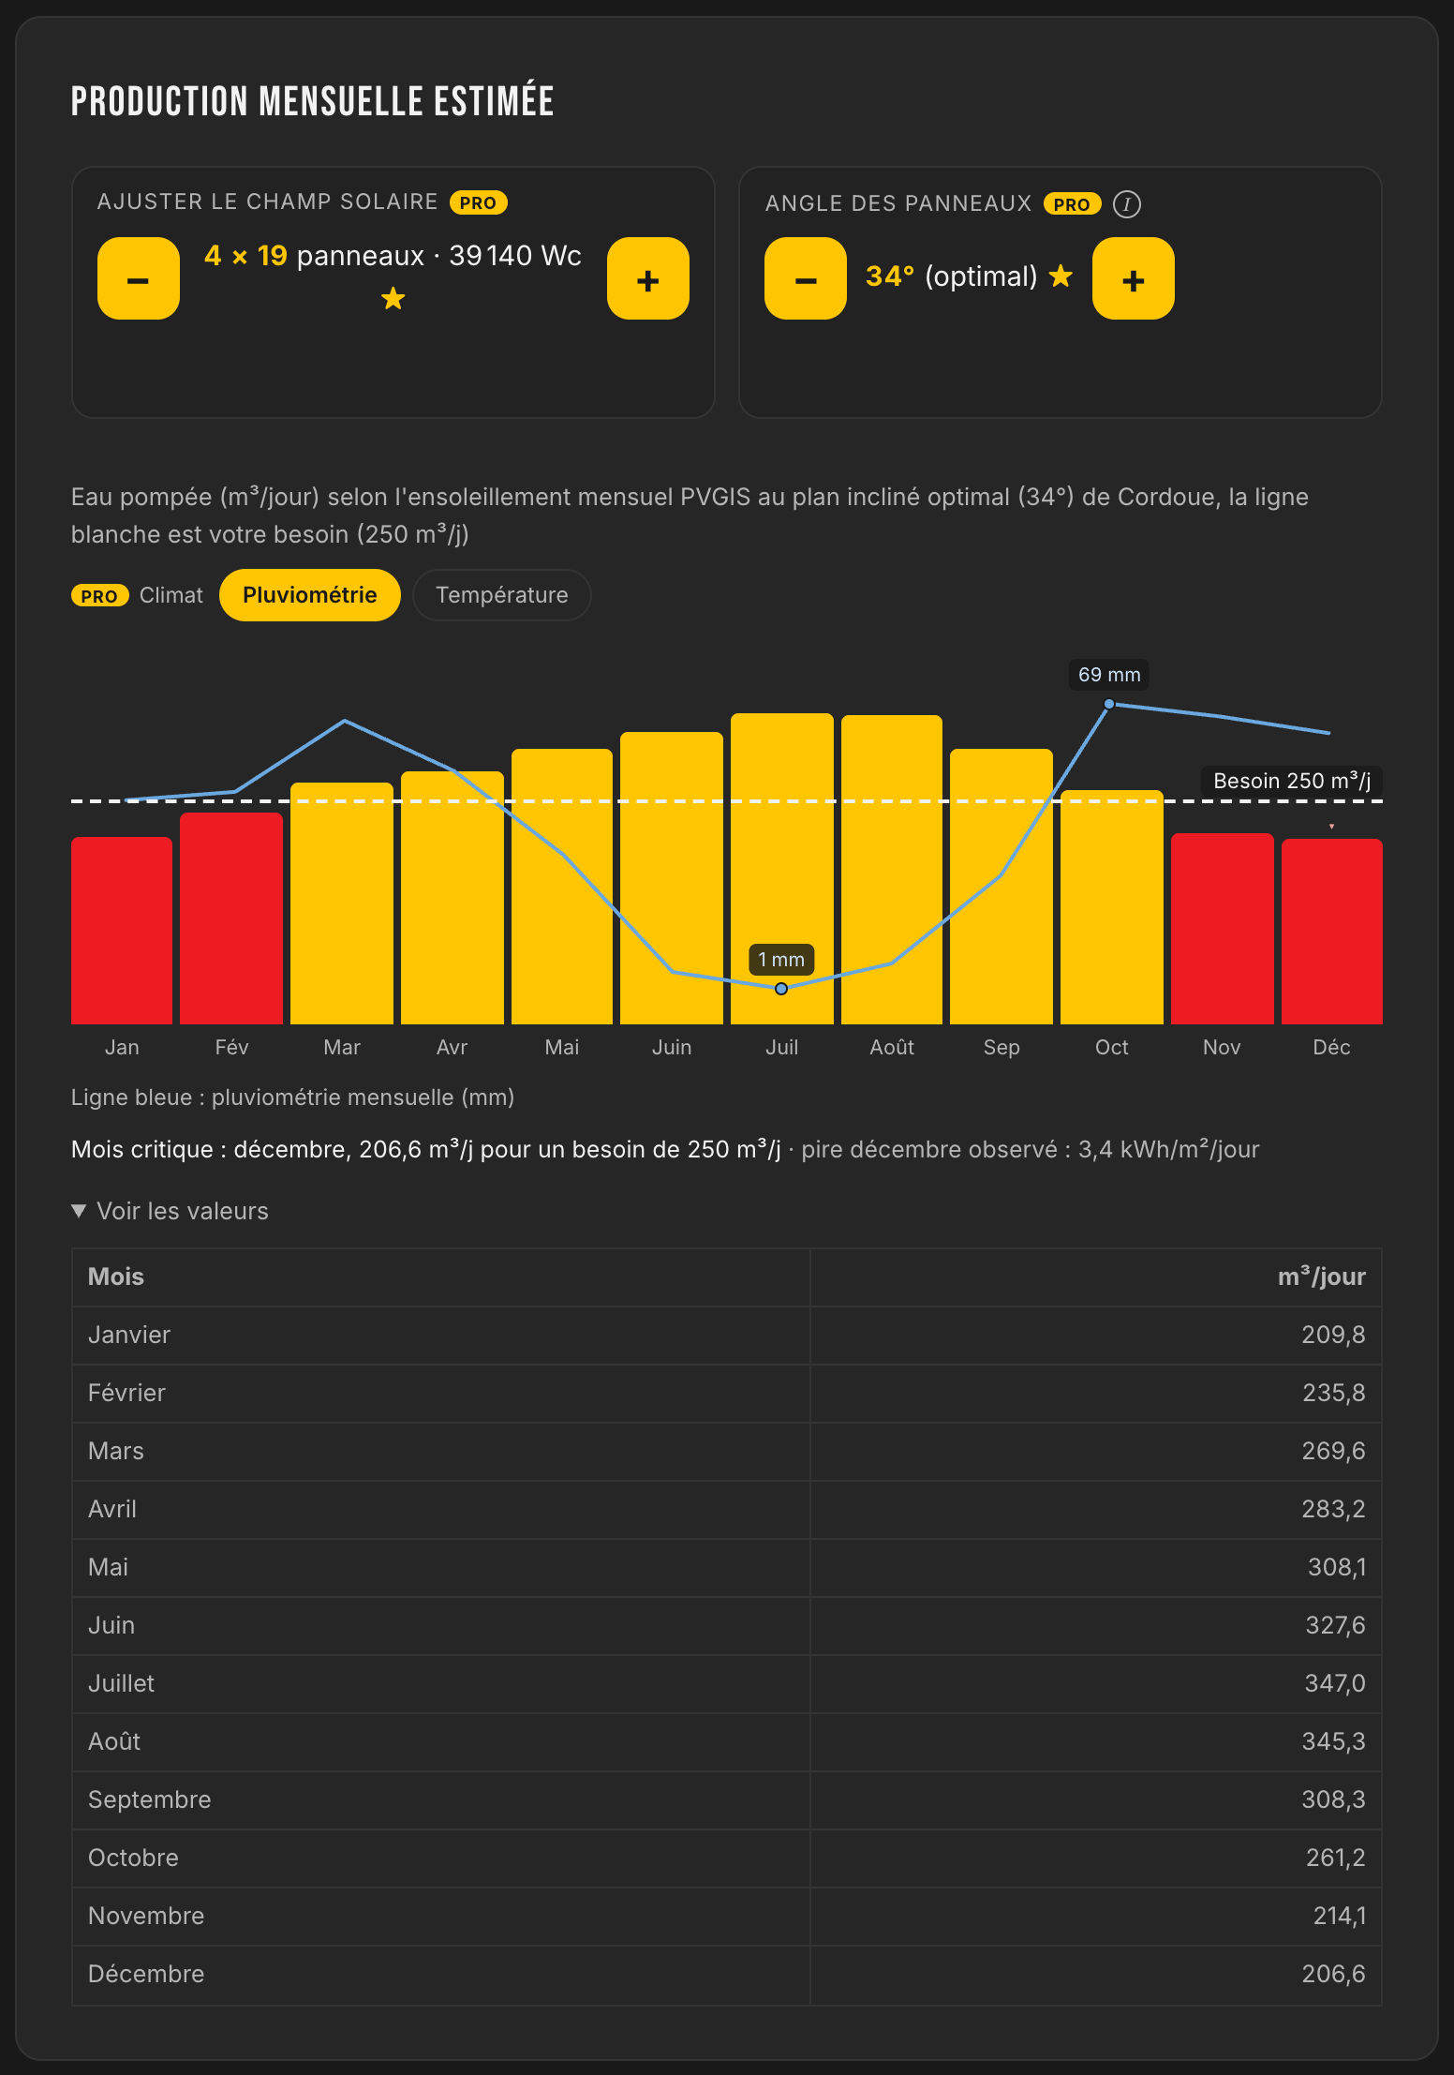This screenshot has height=2075, width=1454.
Task: Click the February red bar
Action: click(231, 918)
